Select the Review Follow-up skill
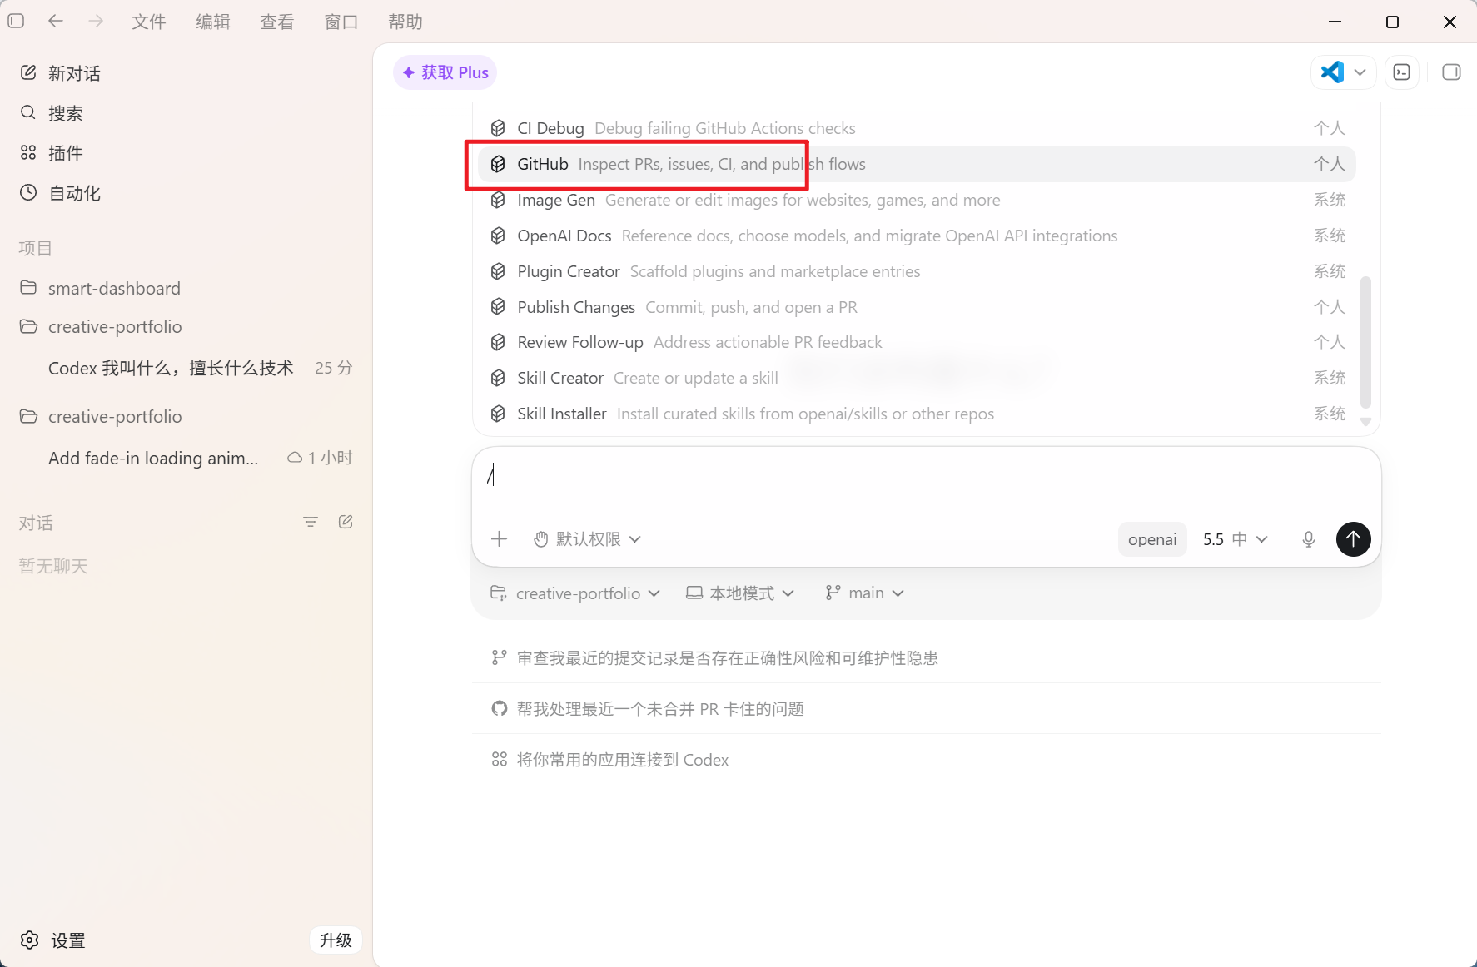Image resolution: width=1477 pixels, height=967 pixels. pyautogui.click(x=917, y=342)
